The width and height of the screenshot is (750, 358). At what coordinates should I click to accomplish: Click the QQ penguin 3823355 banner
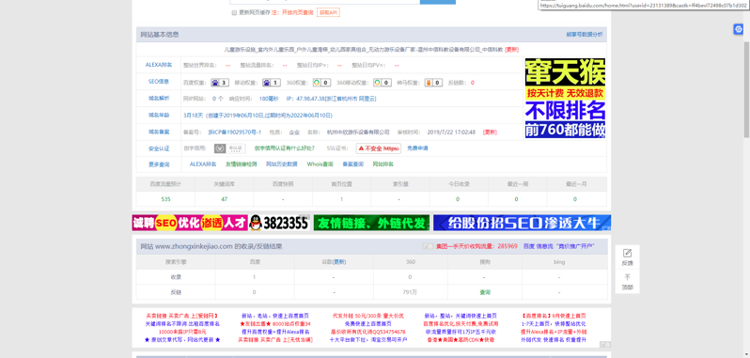click(x=279, y=223)
